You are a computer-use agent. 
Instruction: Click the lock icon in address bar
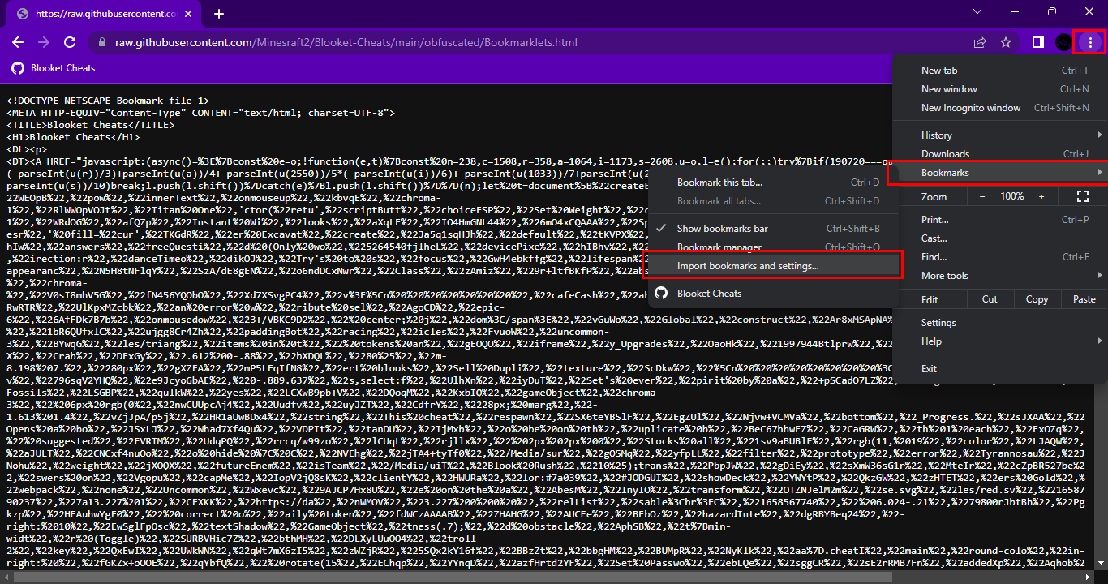coord(102,42)
